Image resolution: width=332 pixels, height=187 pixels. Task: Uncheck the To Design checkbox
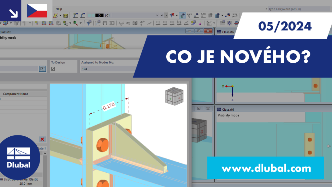click(53, 69)
